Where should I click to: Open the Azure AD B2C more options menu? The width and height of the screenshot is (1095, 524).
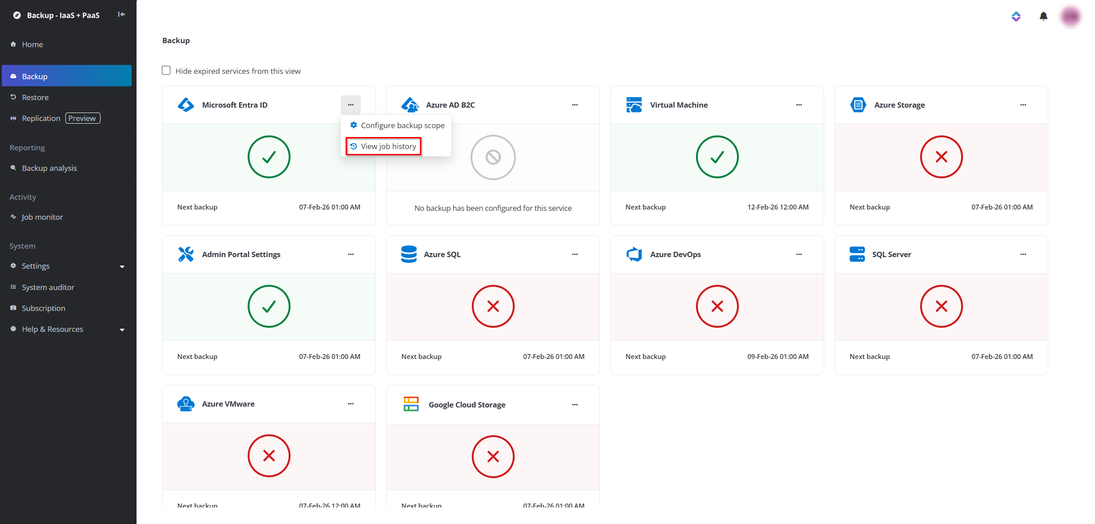click(575, 105)
